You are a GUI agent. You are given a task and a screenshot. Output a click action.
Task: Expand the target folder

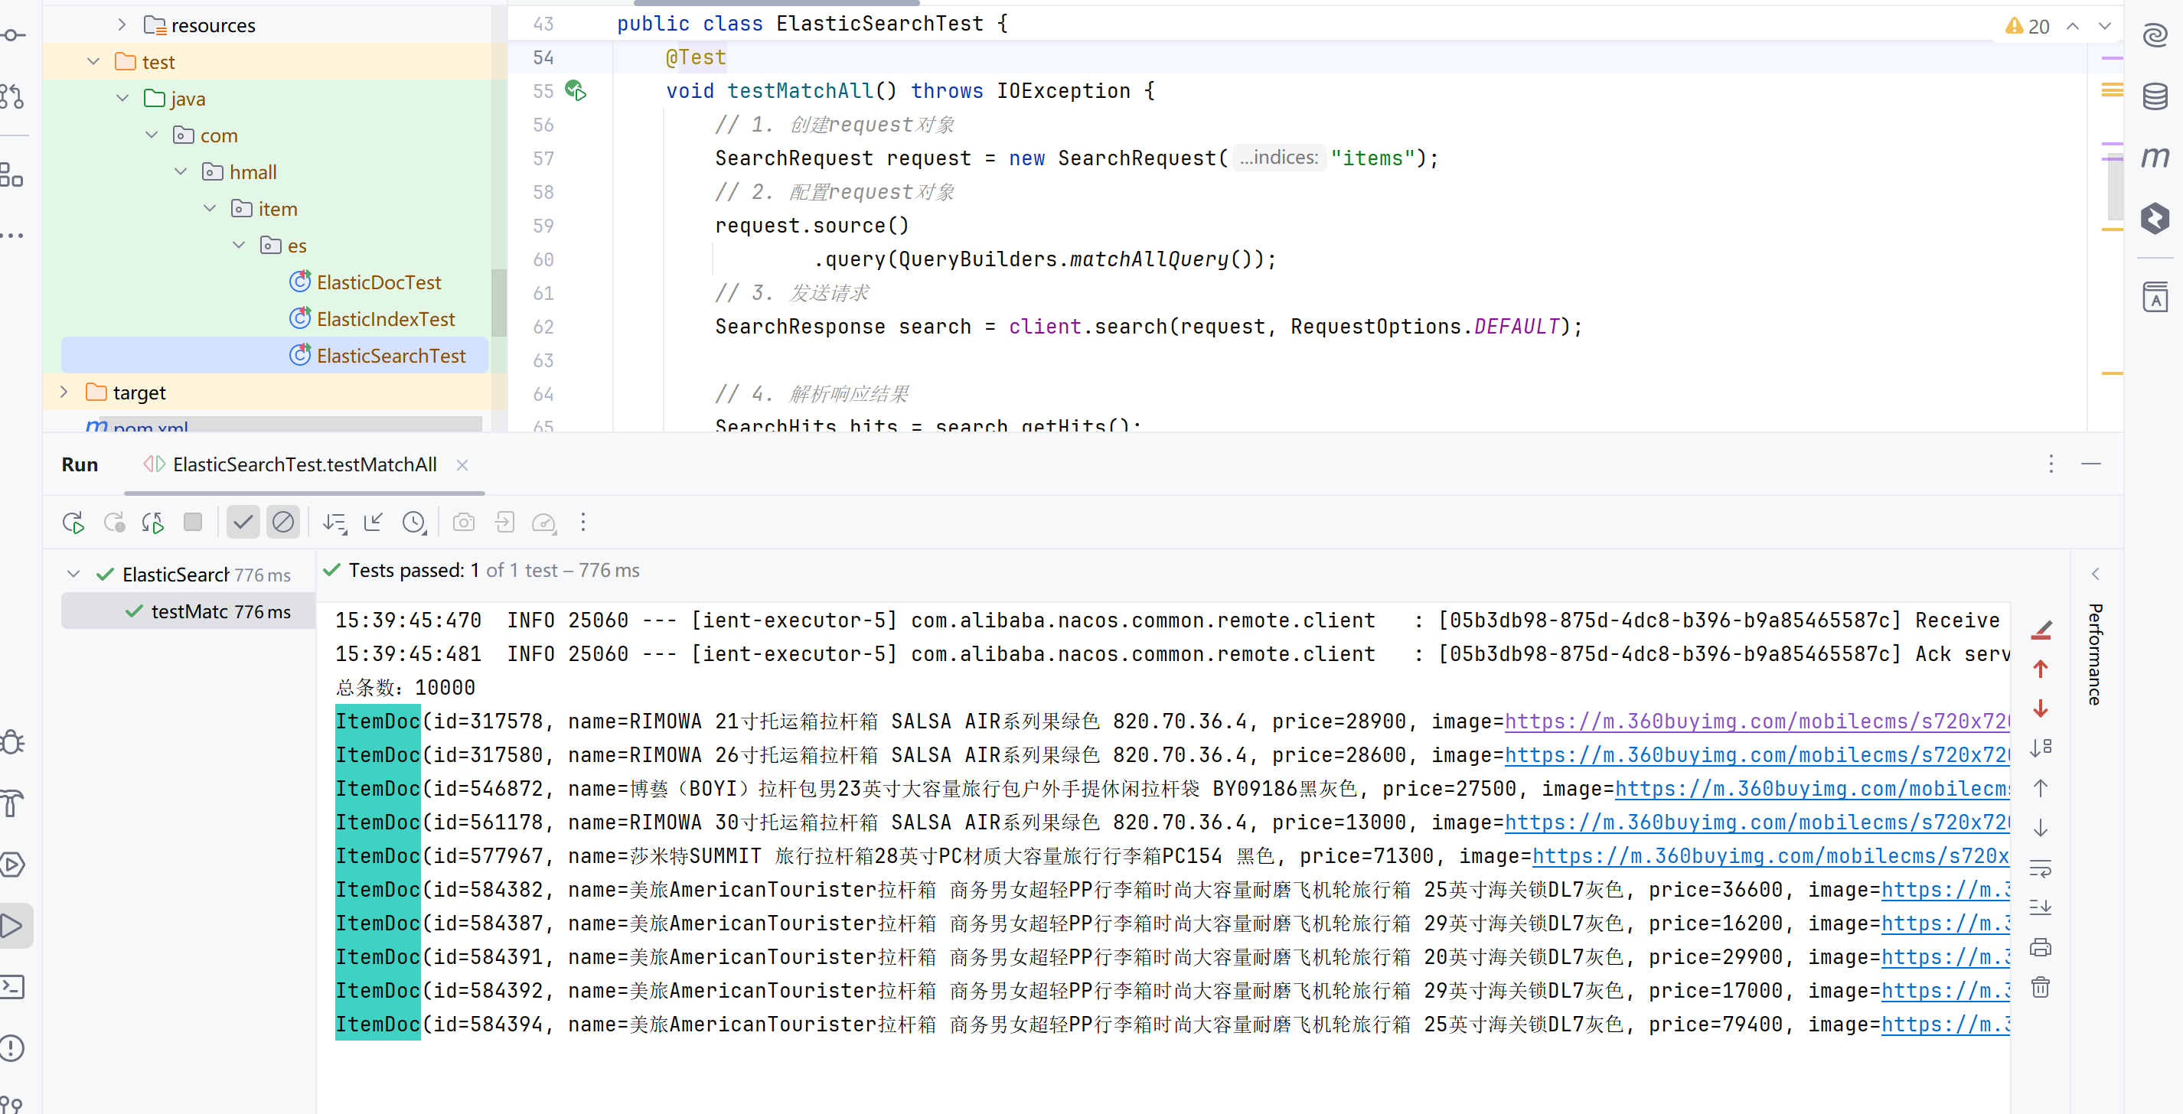tap(64, 393)
